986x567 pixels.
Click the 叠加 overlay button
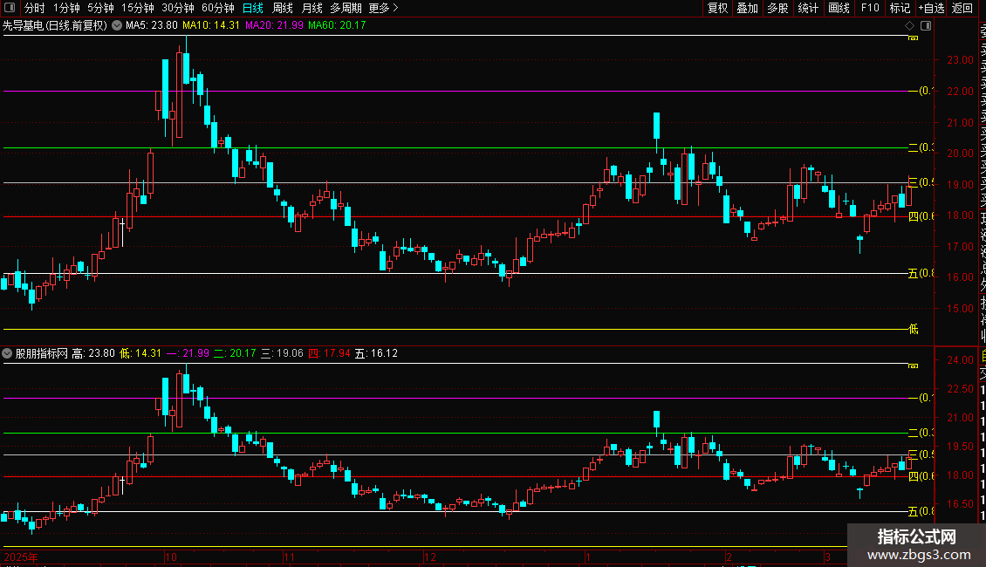pos(748,8)
